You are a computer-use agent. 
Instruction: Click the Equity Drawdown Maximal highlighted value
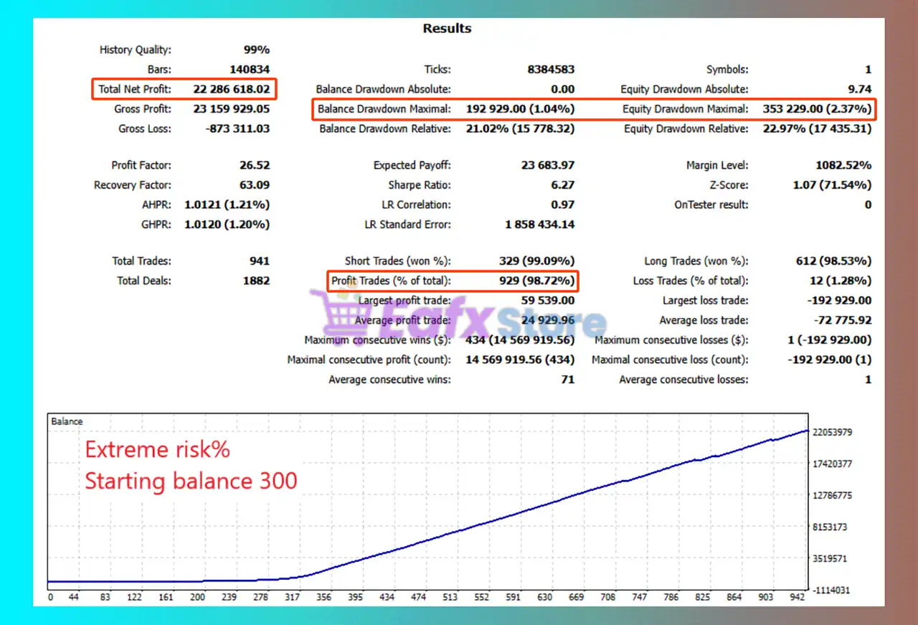(818, 109)
